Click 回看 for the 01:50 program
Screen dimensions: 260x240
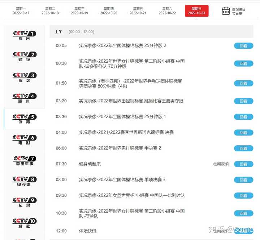coord(244,83)
